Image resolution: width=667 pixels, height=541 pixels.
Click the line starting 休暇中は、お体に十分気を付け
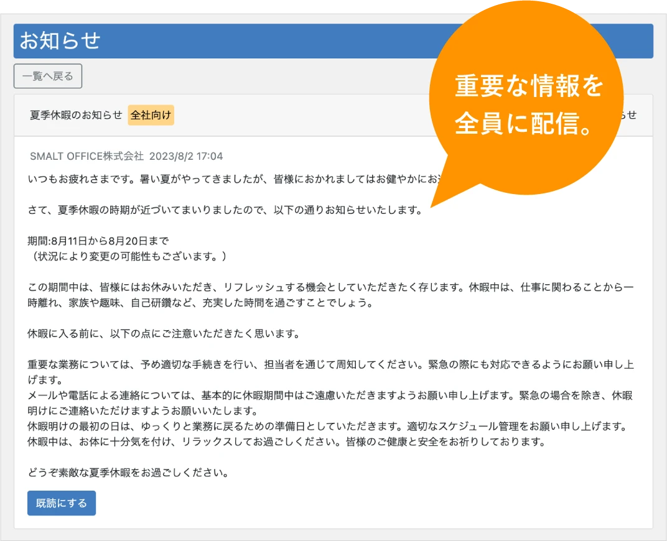[286, 442]
